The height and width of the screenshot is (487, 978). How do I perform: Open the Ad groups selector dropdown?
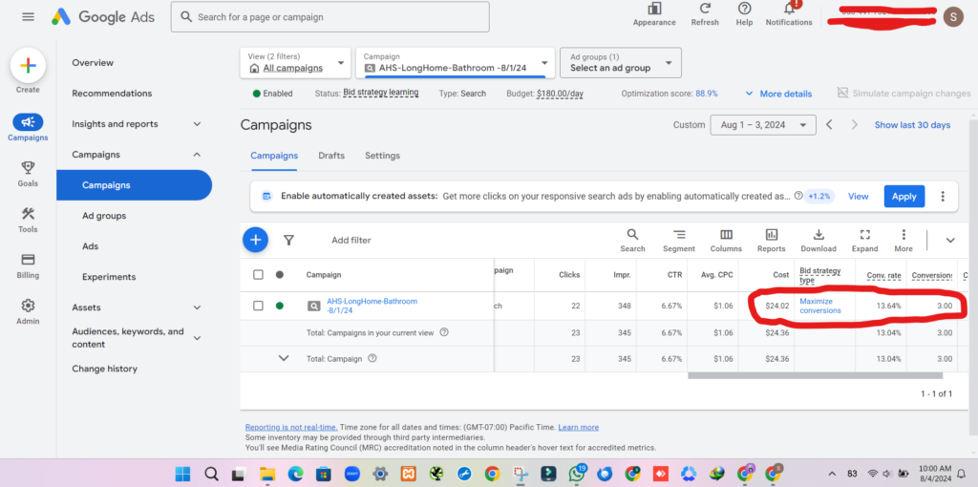click(621, 62)
